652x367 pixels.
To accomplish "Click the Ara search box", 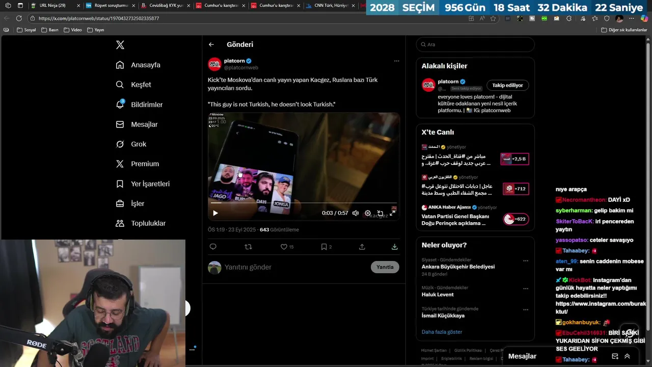I will pyautogui.click(x=475, y=44).
